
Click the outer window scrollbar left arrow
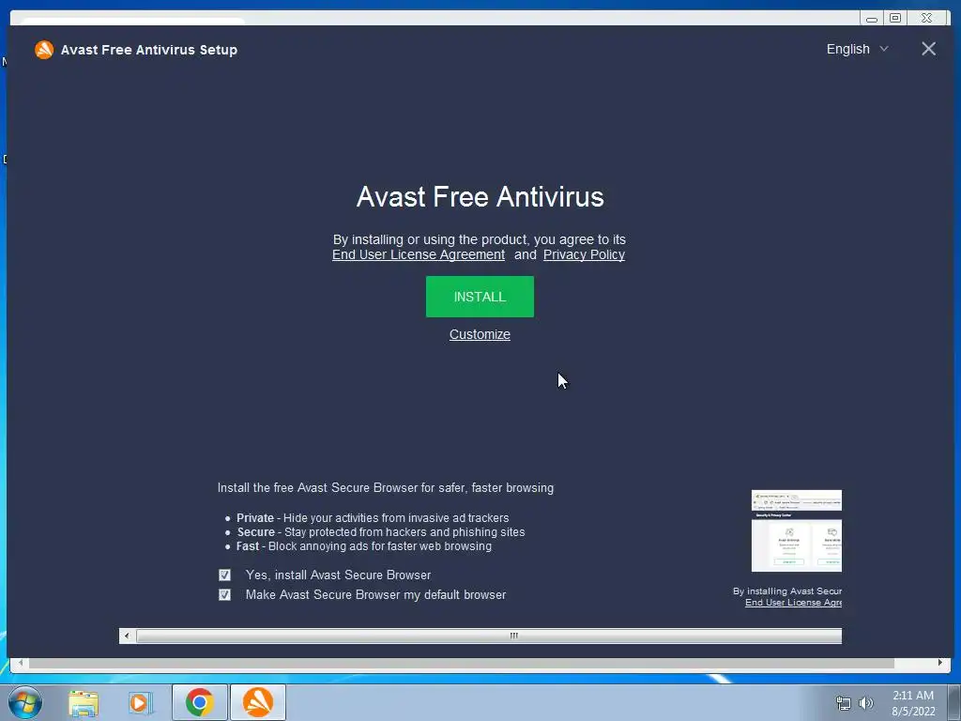coord(21,663)
